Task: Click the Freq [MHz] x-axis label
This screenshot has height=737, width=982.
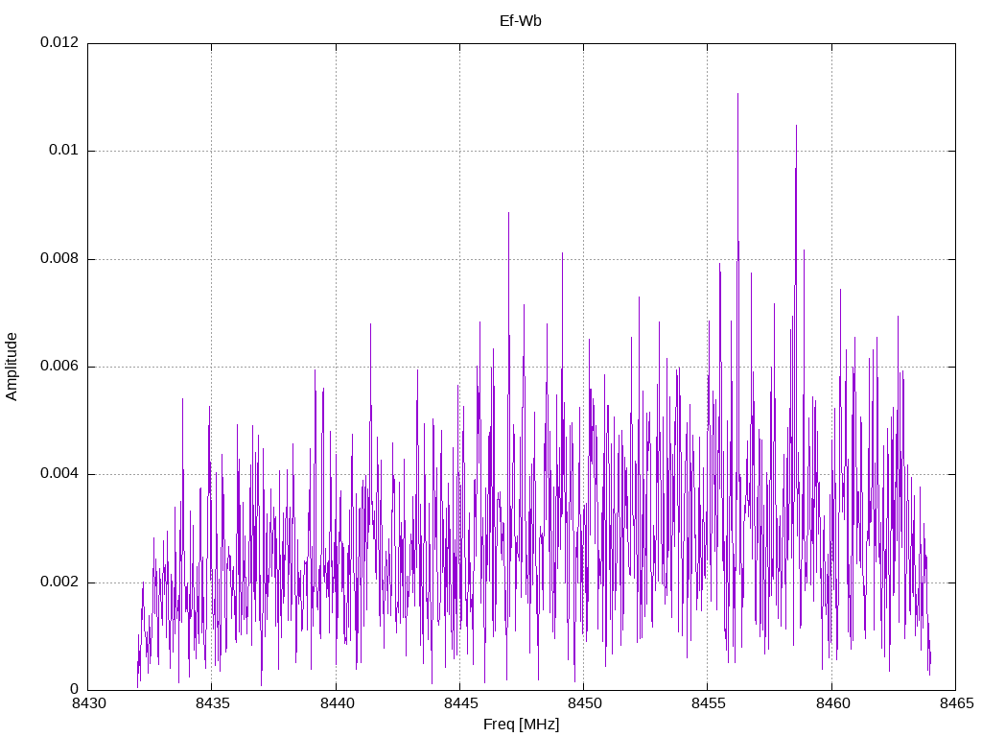Action: click(x=521, y=725)
